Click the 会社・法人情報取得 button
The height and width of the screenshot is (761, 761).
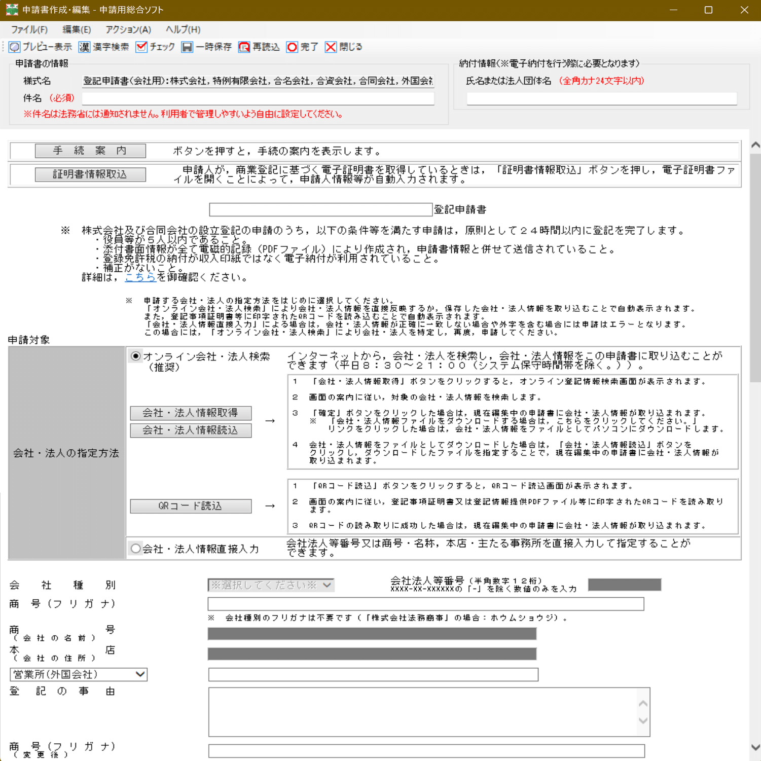point(190,413)
